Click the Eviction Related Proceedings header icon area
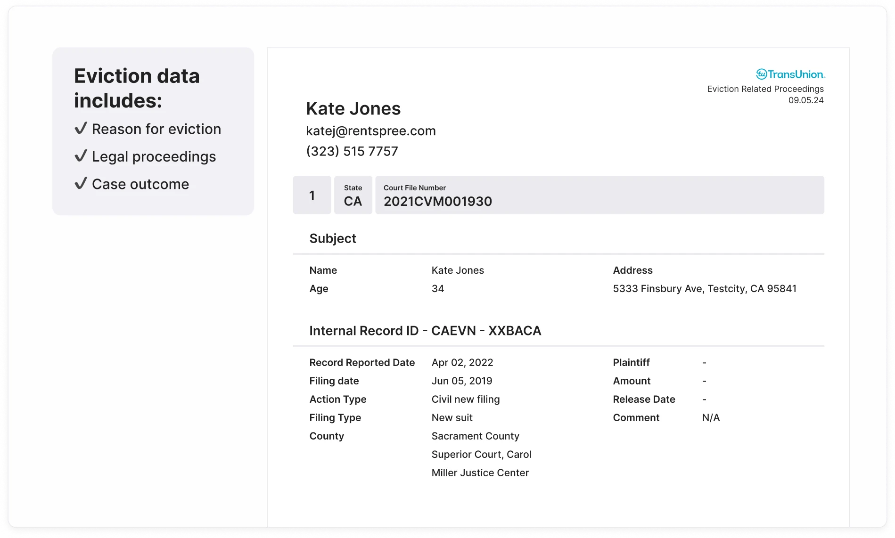895x538 pixels. tap(765, 89)
